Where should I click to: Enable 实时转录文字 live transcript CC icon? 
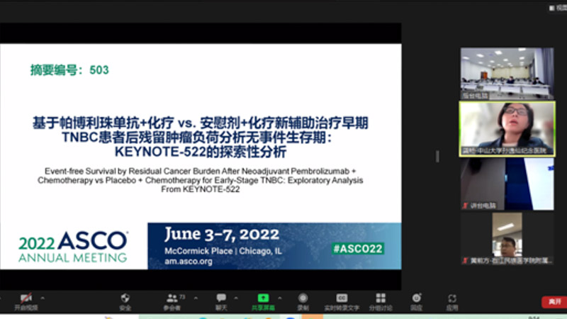[x=342, y=298]
